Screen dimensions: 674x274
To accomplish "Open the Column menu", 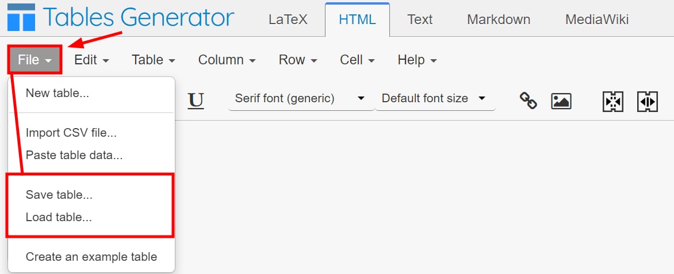I will pos(227,60).
